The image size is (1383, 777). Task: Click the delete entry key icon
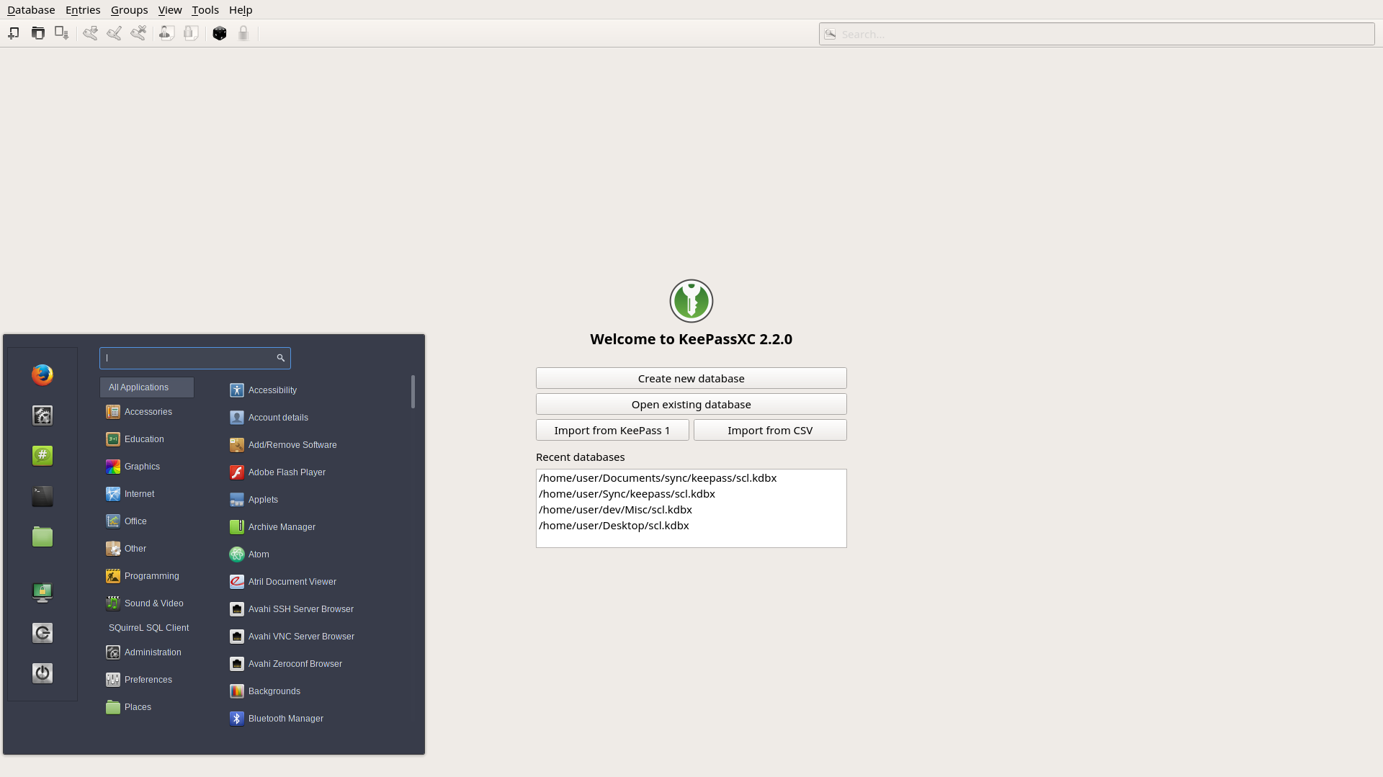pyautogui.click(x=138, y=33)
